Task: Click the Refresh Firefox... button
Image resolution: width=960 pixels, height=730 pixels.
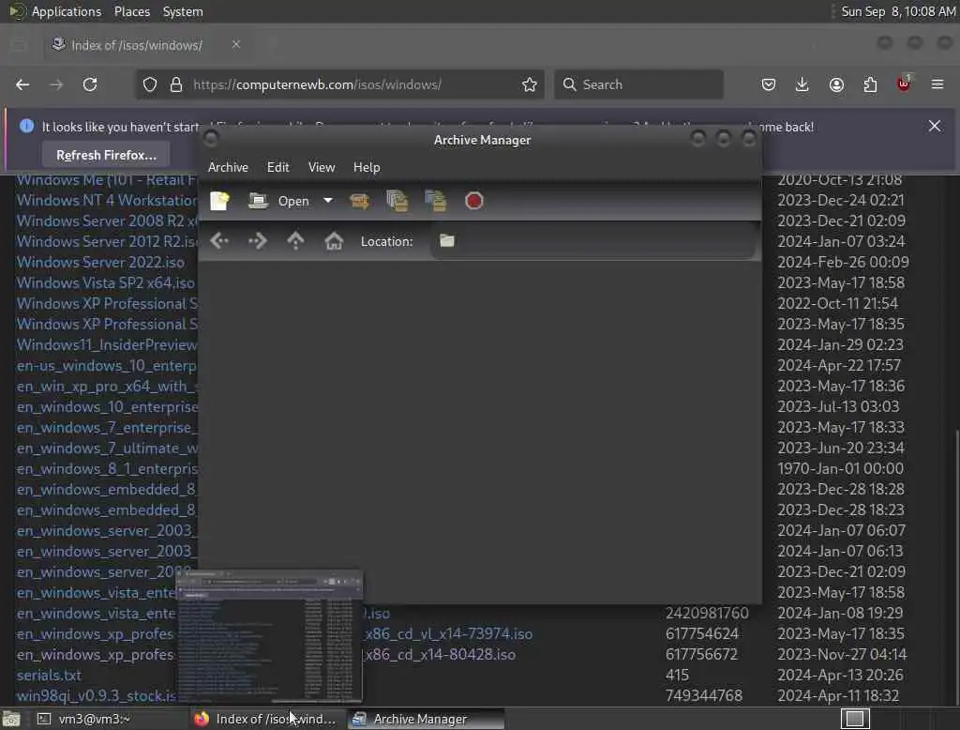Action: 106,155
